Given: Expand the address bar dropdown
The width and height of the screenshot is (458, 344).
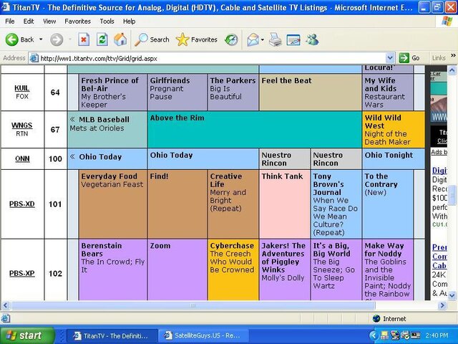Looking at the screenshot, I should pyautogui.click(x=390, y=58).
